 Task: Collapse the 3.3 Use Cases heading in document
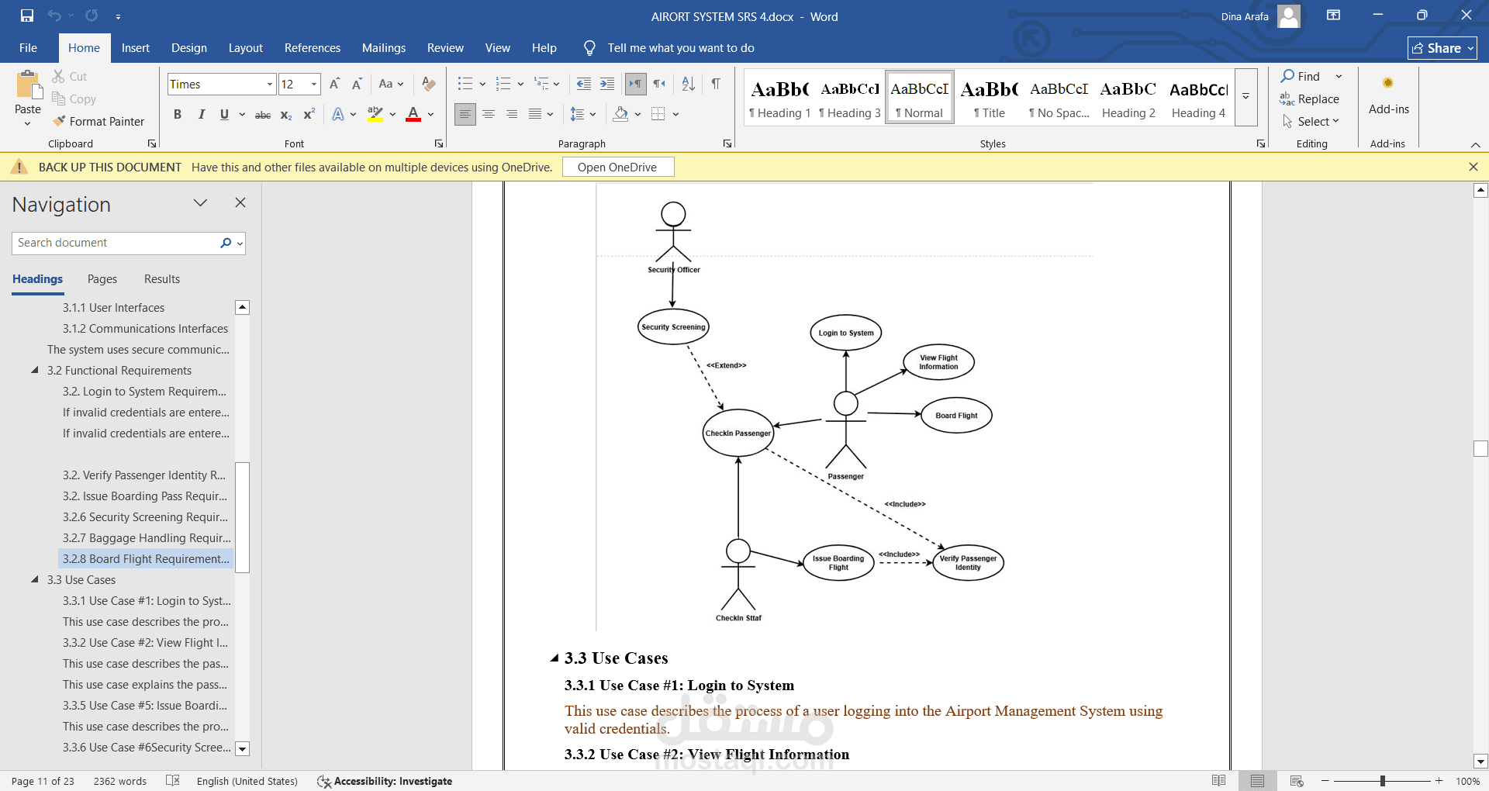click(x=554, y=658)
